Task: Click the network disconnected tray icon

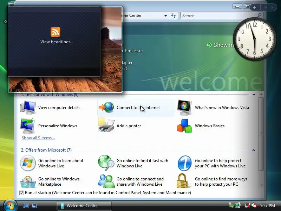Action: point(248,205)
